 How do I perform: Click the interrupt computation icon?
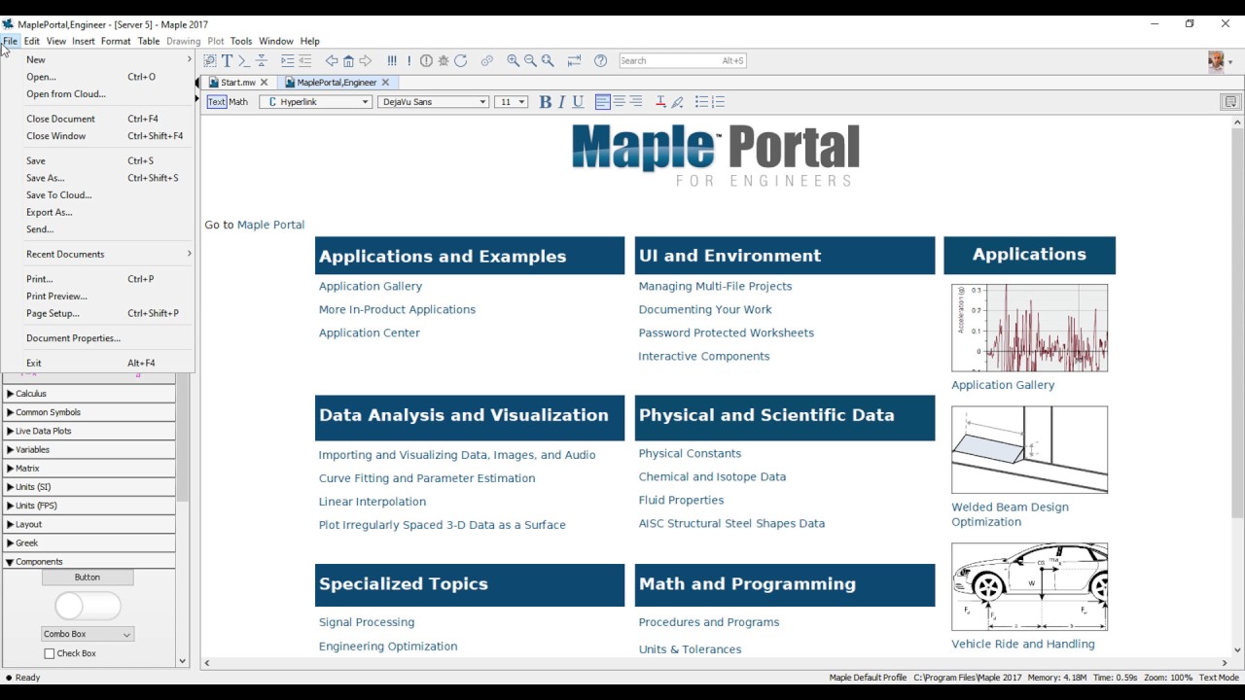tap(426, 60)
